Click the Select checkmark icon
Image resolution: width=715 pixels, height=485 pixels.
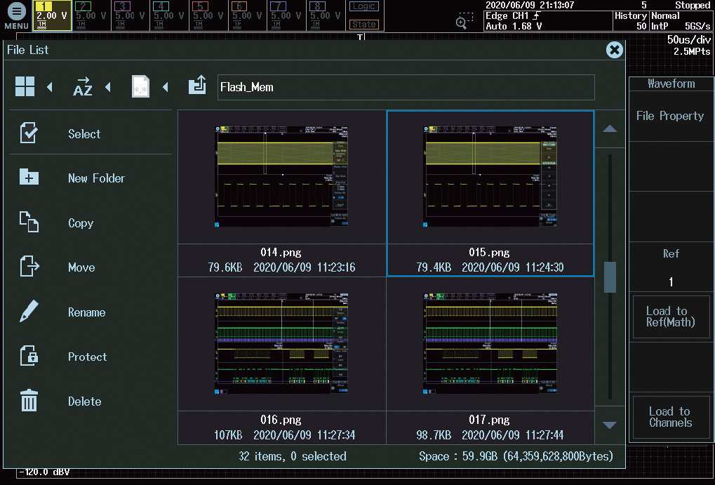[29, 133]
